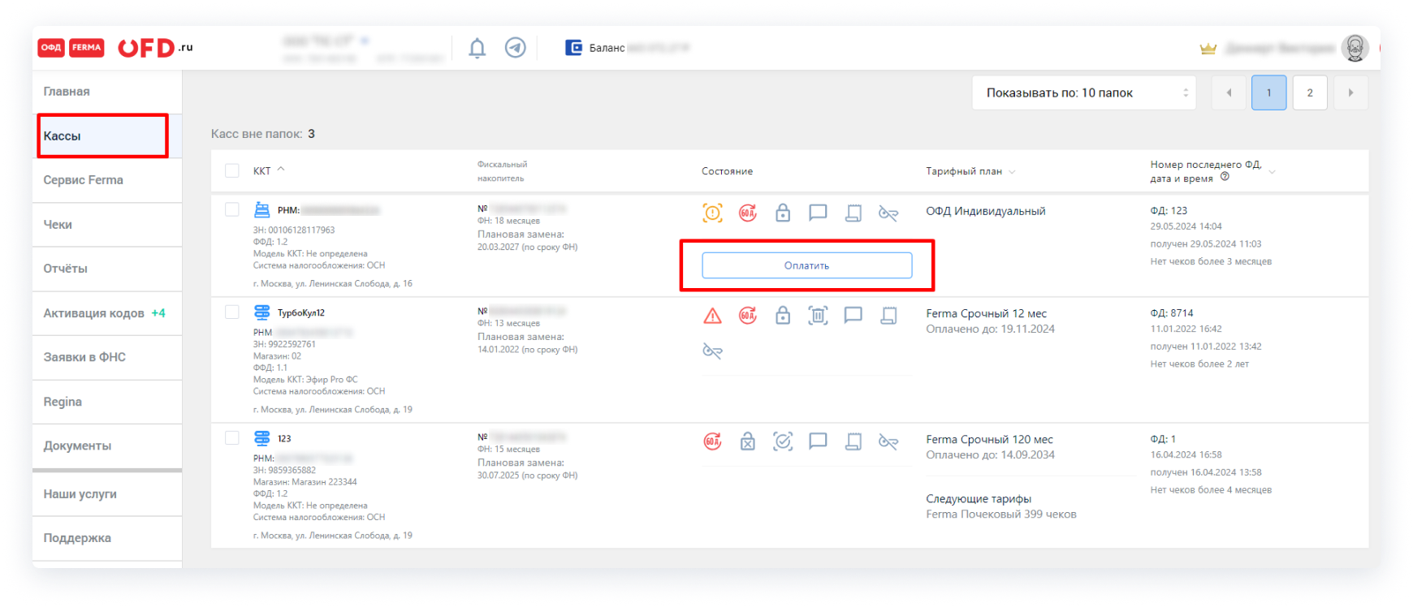Open the notifications bell
This screenshot has width=1413, height=607.
477,49
